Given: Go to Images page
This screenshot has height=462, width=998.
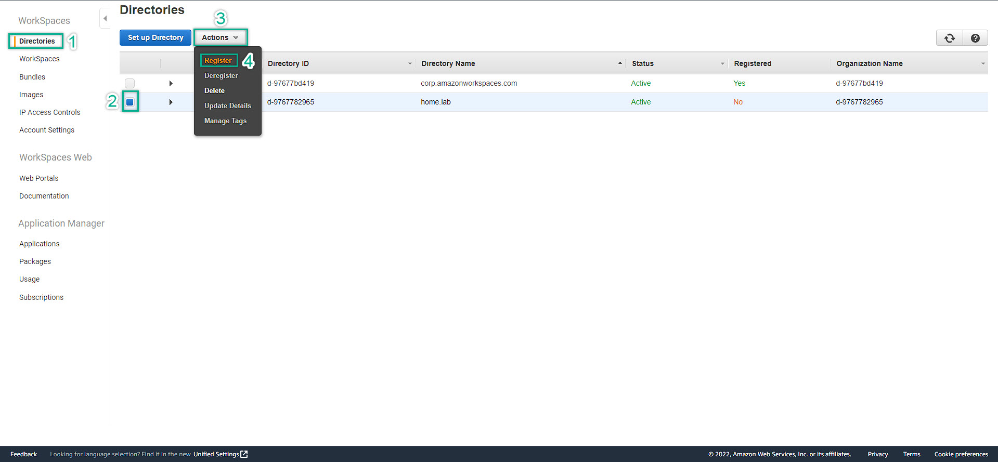Looking at the screenshot, I should 31,95.
